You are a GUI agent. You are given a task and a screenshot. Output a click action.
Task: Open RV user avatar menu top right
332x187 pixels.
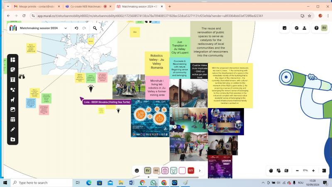(x=324, y=28)
